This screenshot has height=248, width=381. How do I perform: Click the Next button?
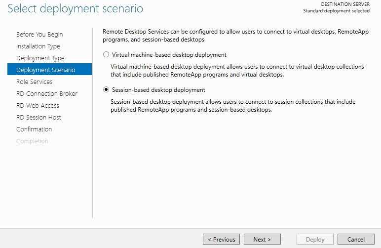262,239
